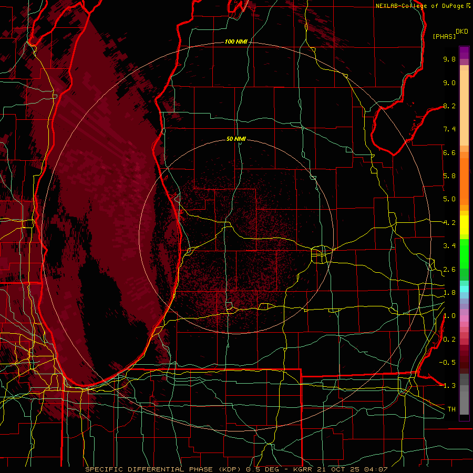The image size is (473, 473).
Task: Click the NEXLAB-College of DuPage credit text
Action: tap(423, 6)
